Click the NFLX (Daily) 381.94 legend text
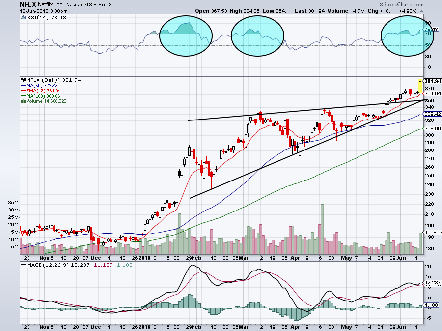This screenshot has height=331, width=442. 54,80
